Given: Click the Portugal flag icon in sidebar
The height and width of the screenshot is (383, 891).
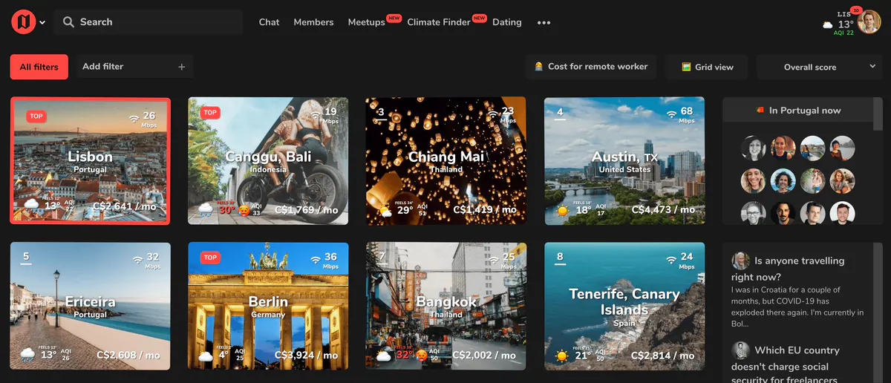Looking at the screenshot, I should (x=760, y=110).
